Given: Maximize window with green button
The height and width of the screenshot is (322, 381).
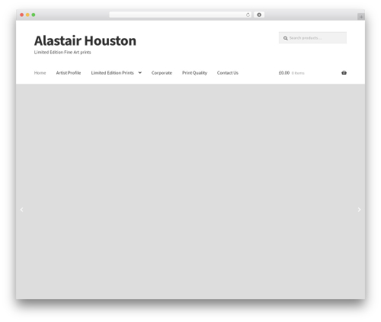Looking at the screenshot, I should click(x=34, y=15).
